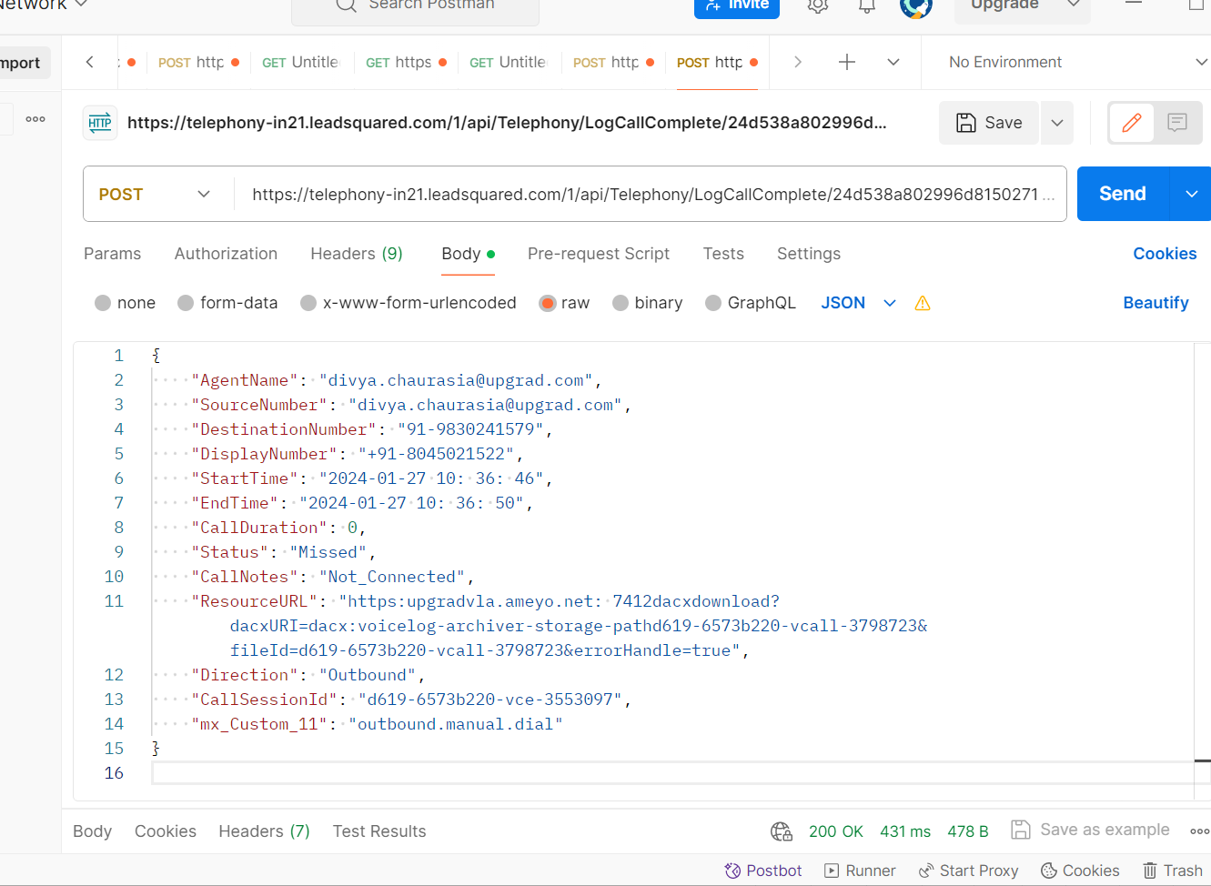Open the request Settings tab
This screenshot has width=1211, height=886.
click(x=809, y=254)
